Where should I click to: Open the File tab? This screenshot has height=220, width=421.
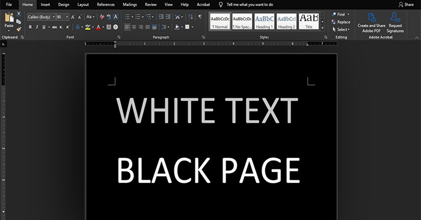tap(9, 5)
